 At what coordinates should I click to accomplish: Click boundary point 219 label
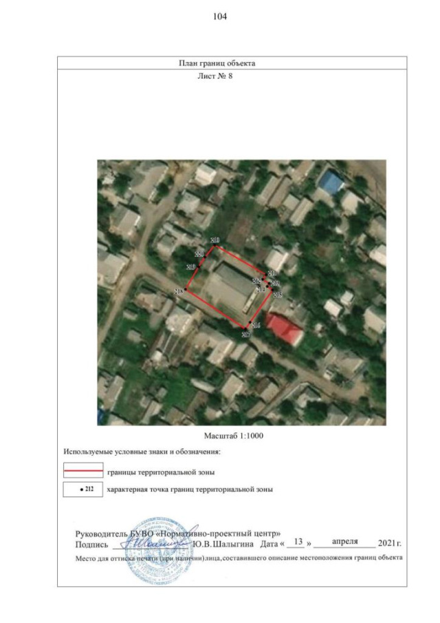(191, 266)
